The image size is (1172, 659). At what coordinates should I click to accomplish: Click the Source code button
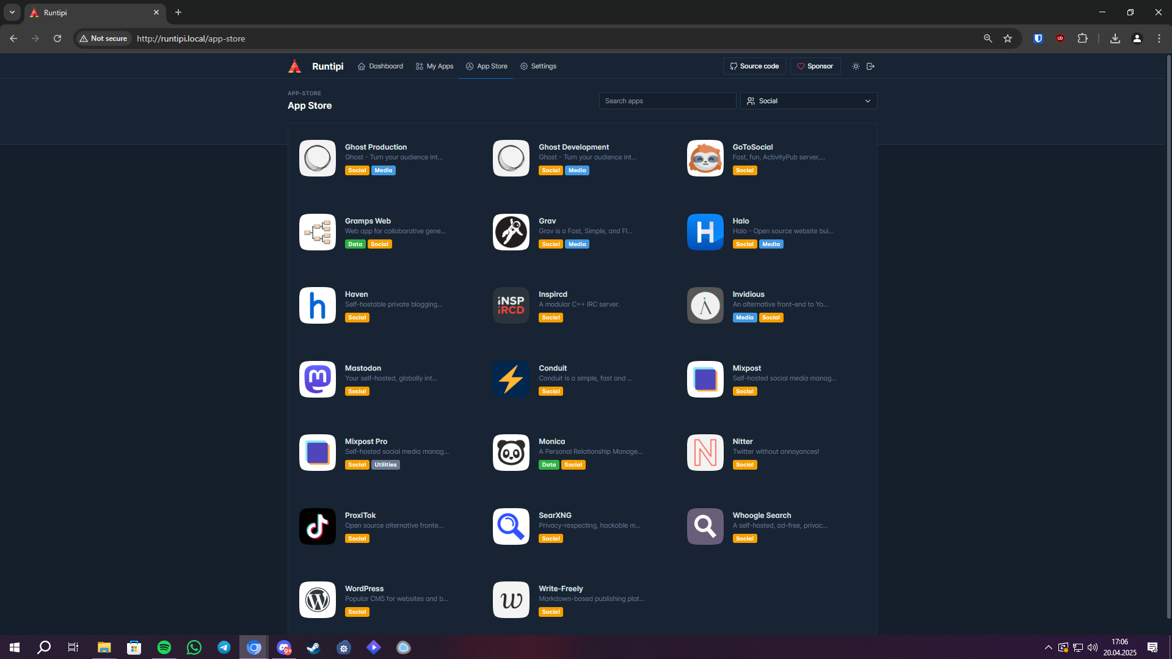(x=754, y=67)
